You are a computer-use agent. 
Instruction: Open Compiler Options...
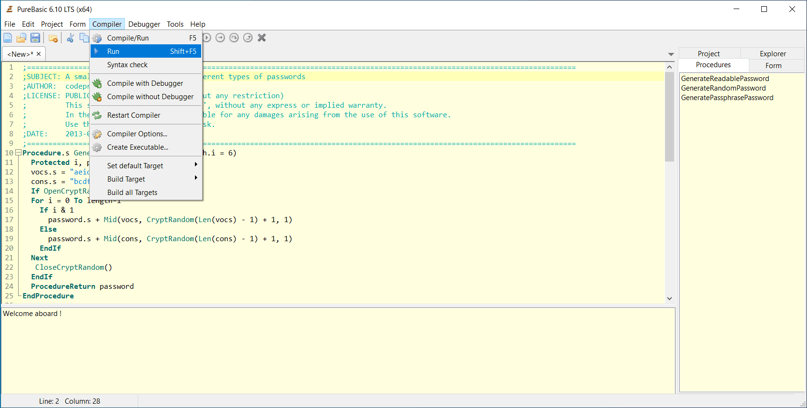pyautogui.click(x=146, y=133)
